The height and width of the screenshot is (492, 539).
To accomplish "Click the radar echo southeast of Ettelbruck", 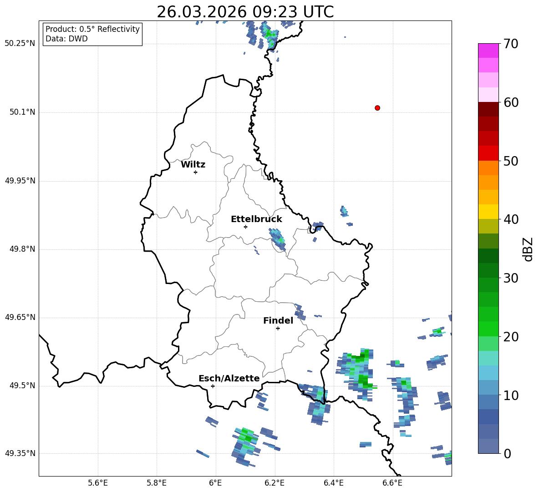I will [x=277, y=239].
